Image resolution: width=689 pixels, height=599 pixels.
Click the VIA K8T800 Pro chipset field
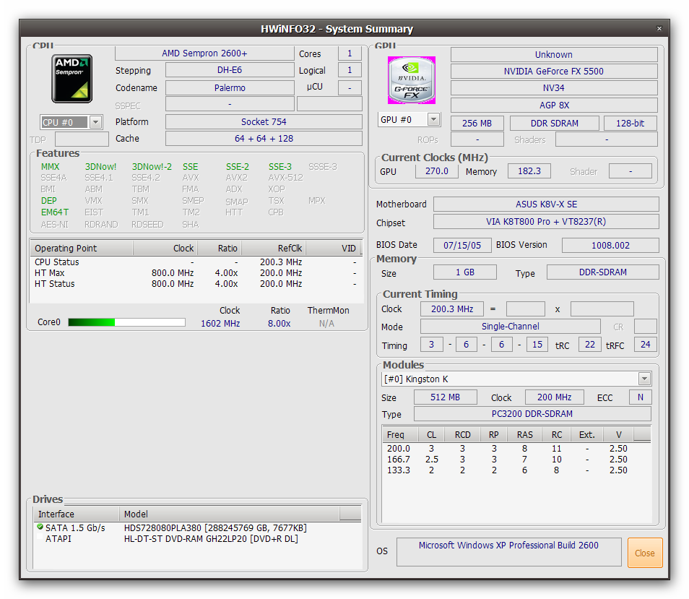coord(546,222)
